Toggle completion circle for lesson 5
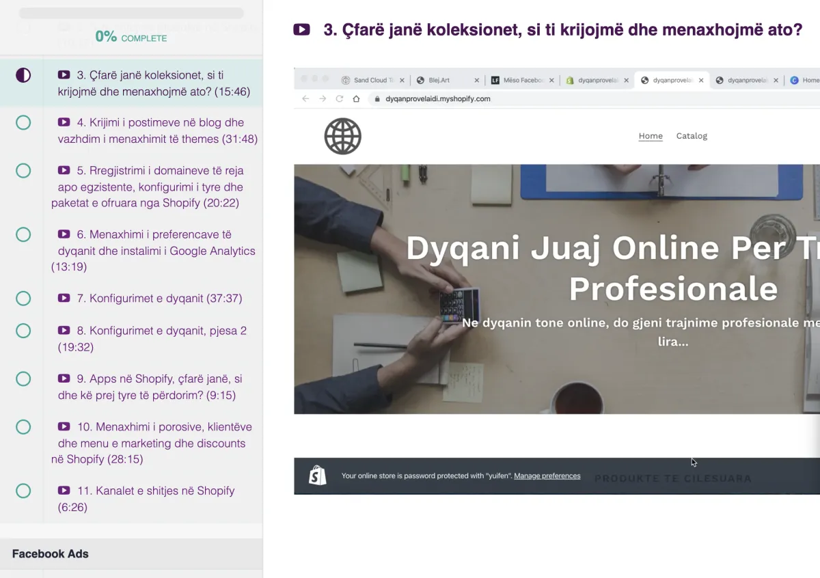The width and height of the screenshot is (820, 578). click(23, 170)
